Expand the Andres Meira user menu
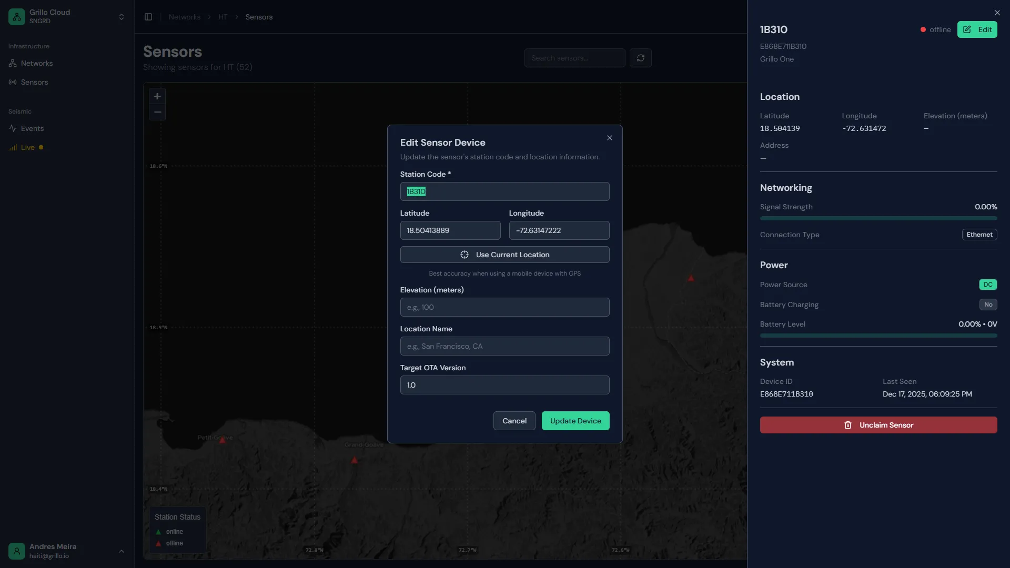The image size is (1010, 568). coord(122,551)
